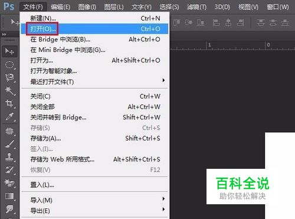Open the 3D(D) menu
Image resolution: width=295 pixels, height=219 pixels.
[x=222, y=7]
